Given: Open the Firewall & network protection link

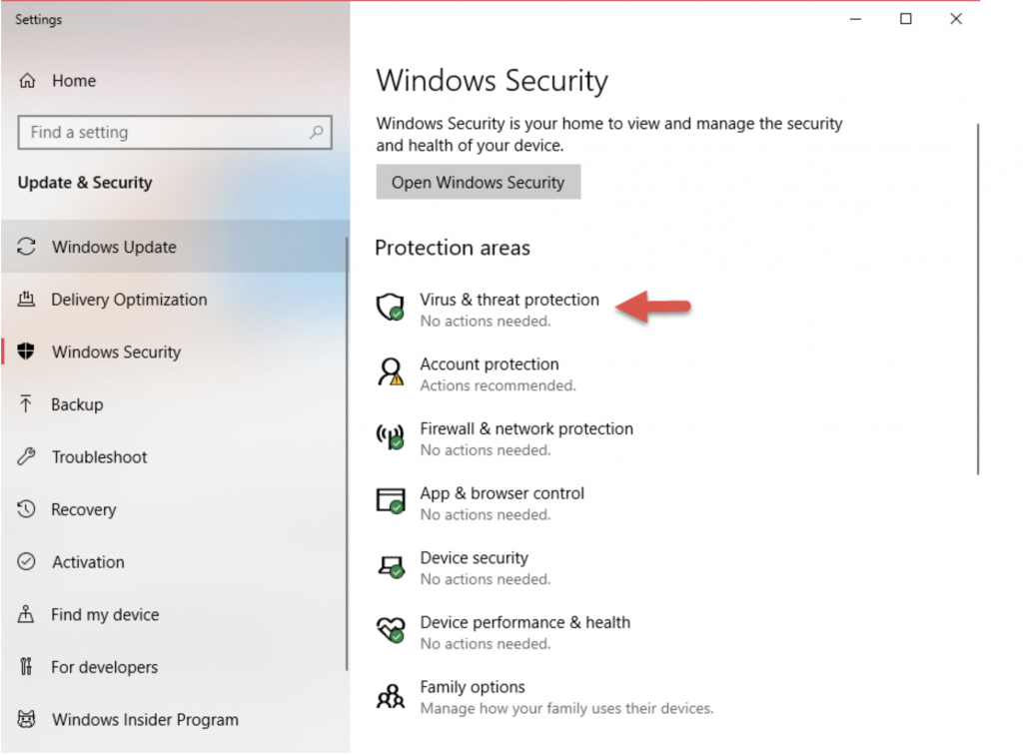Looking at the screenshot, I should tap(526, 428).
